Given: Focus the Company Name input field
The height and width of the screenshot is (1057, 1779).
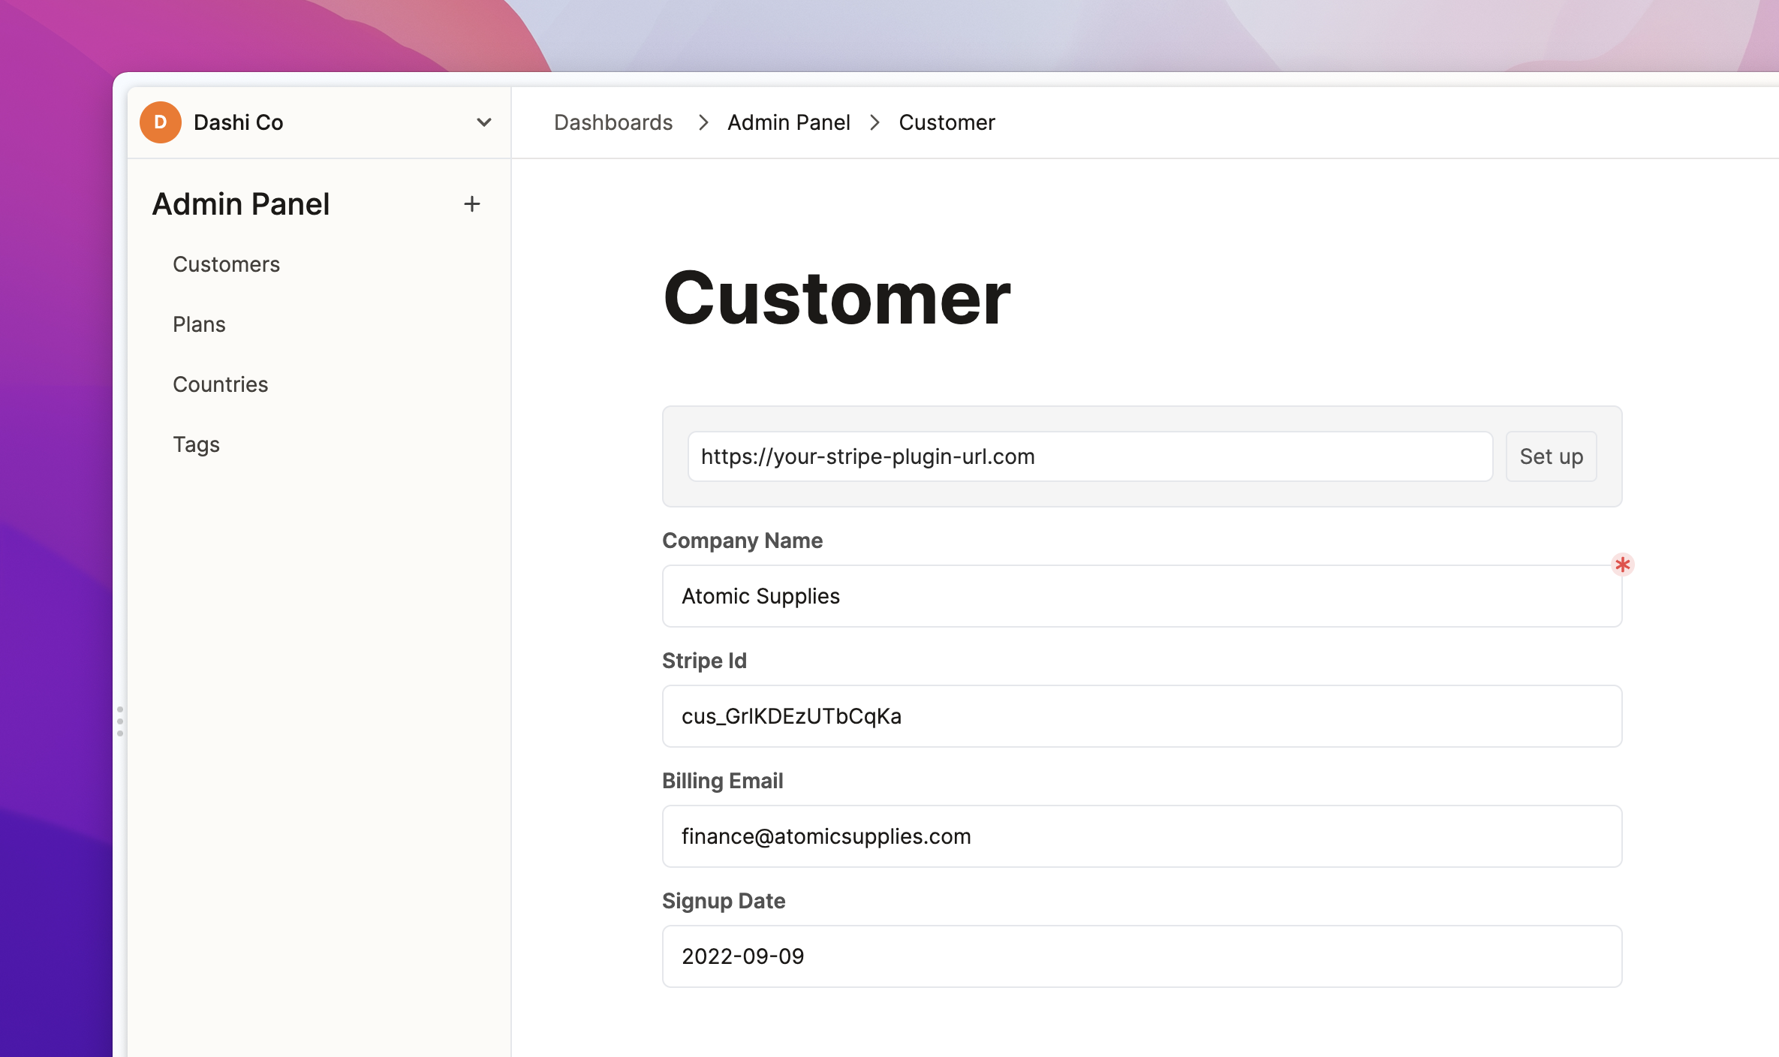Looking at the screenshot, I should click(x=1142, y=596).
